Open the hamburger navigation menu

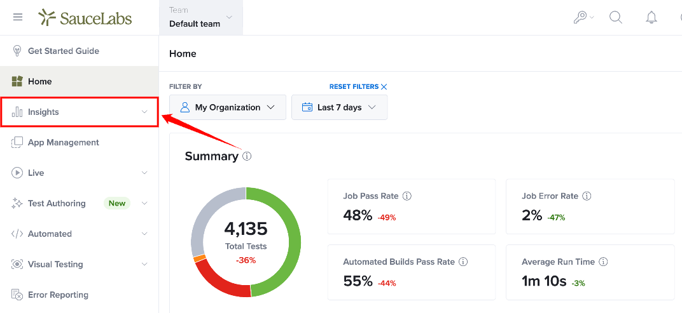pyautogui.click(x=18, y=17)
